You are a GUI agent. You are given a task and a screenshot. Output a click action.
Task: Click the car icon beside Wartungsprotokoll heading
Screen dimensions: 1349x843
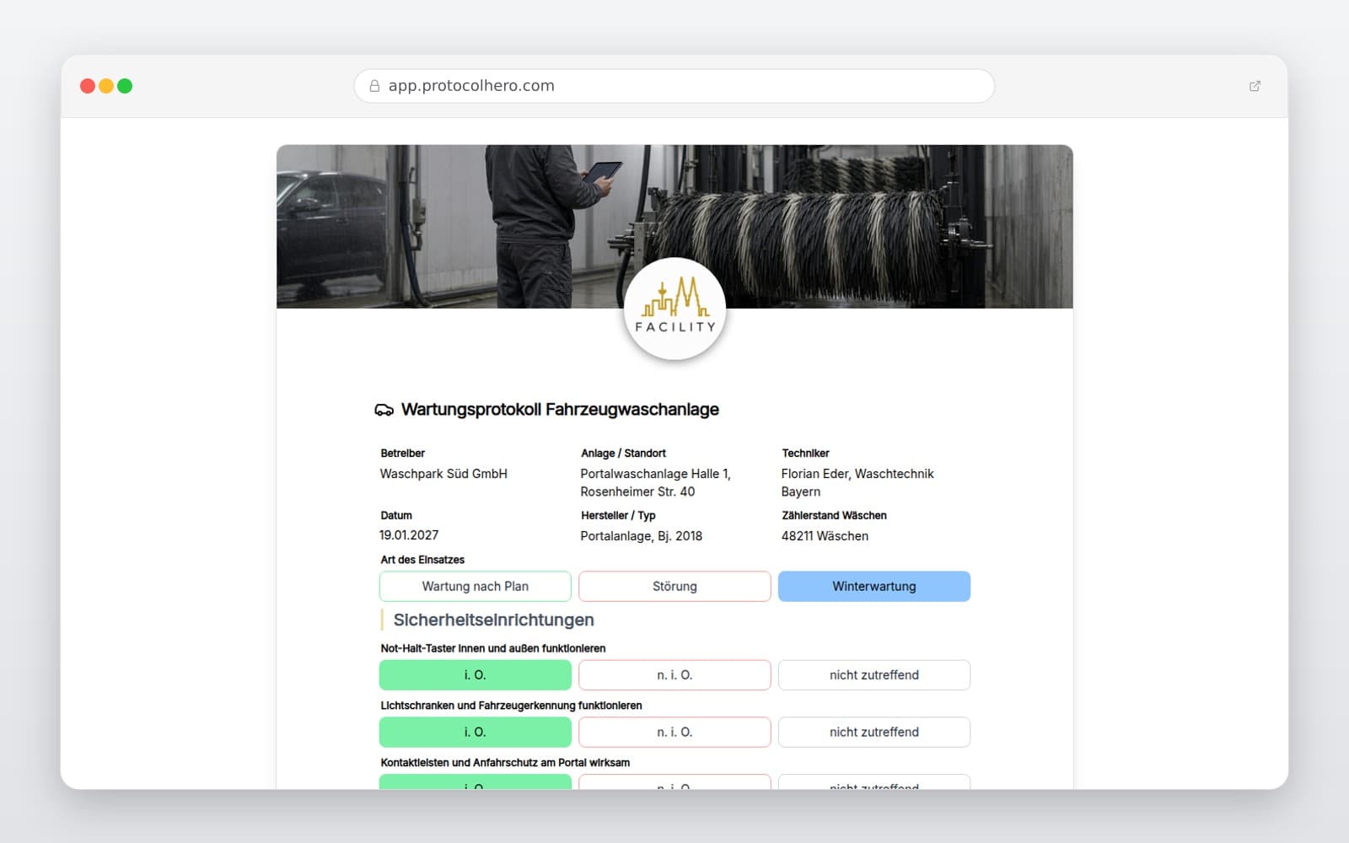pos(384,410)
